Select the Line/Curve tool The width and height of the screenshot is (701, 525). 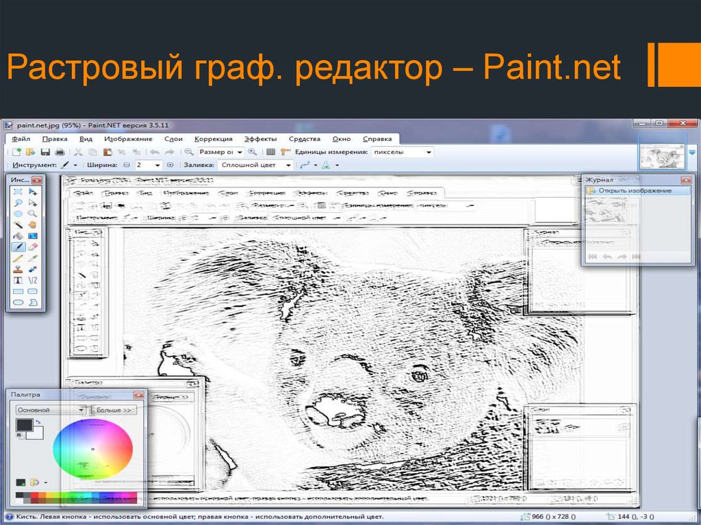point(33,281)
